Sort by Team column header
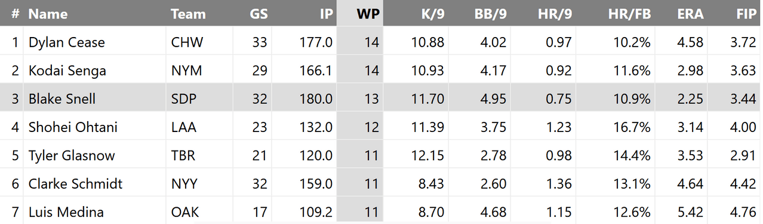The image size is (763, 224). coord(188,14)
